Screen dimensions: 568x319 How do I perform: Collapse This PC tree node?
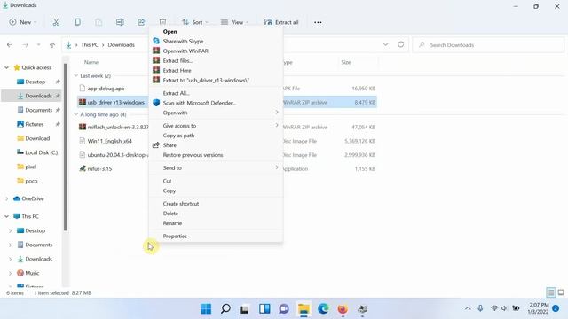tap(6, 216)
